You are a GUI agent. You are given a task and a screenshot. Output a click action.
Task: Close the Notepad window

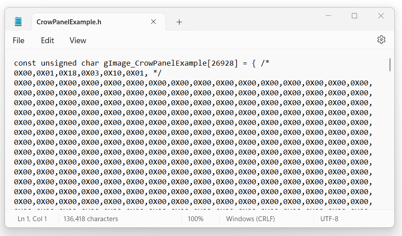(x=381, y=16)
